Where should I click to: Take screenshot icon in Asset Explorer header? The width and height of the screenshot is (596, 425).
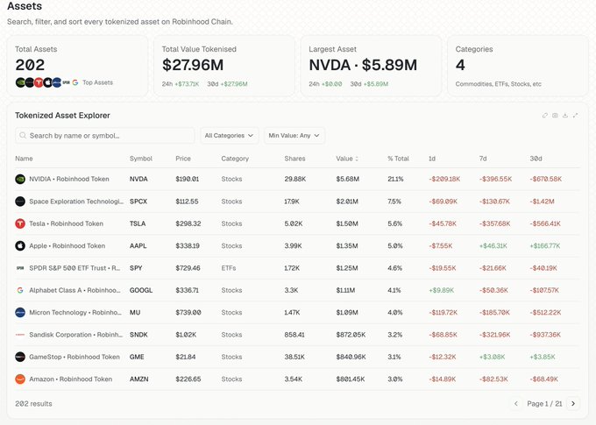click(x=556, y=115)
